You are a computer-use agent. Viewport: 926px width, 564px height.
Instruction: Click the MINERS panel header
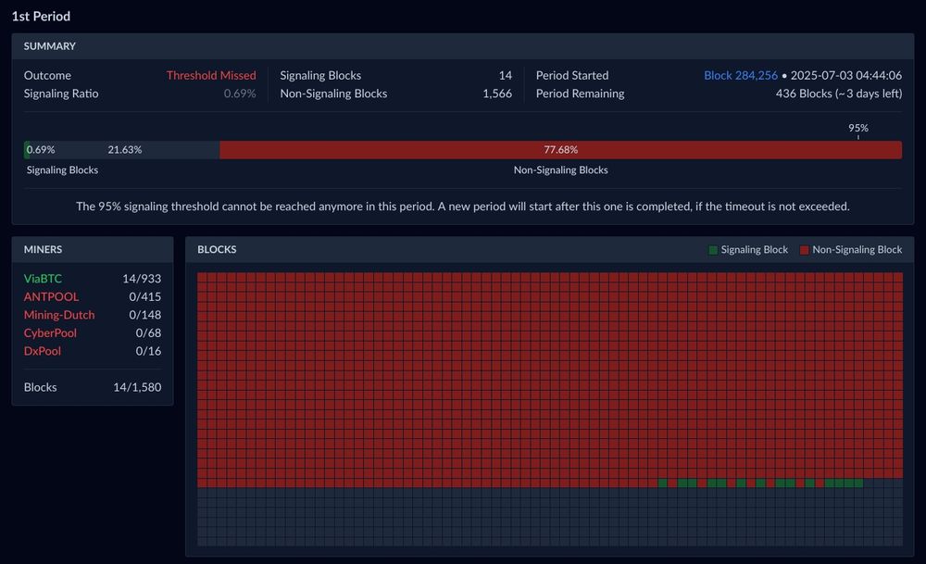[92, 249]
